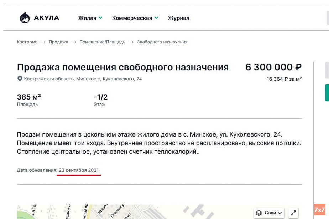329x219 pixels.
Task: Click the location pin beside the address
Action: (20, 79)
